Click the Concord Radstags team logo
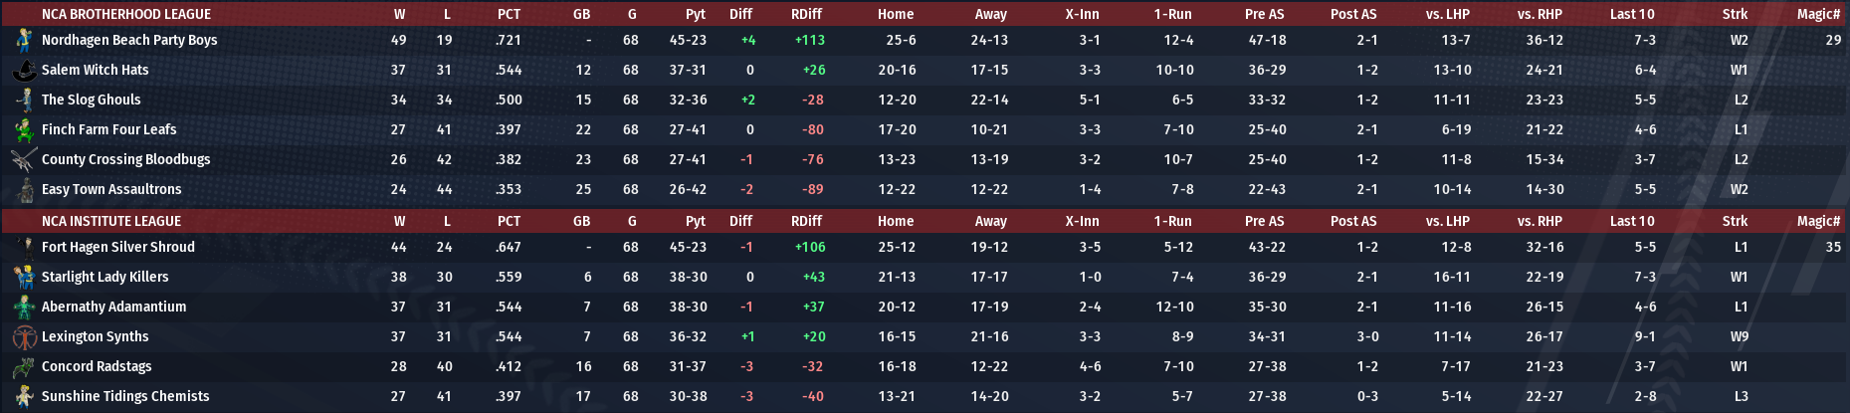Viewport: 1850px width, 413px height. [x=24, y=366]
